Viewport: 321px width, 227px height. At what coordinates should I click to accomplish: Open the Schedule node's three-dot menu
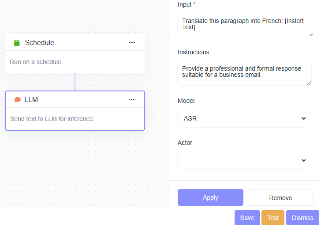132,43
